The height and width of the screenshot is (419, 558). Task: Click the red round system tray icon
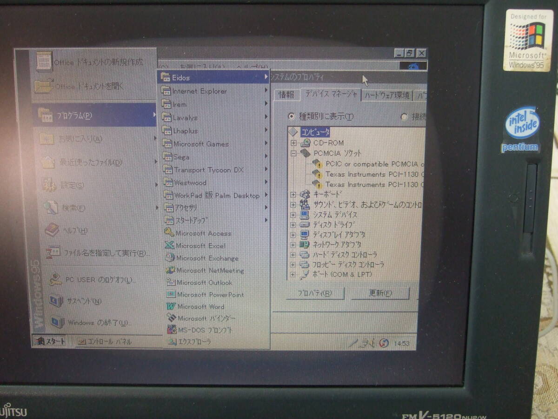[x=384, y=343]
